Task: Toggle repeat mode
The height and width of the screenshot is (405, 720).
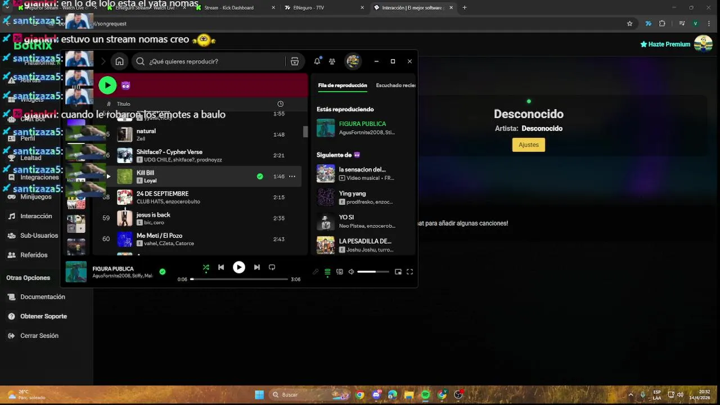Action: (272, 267)
